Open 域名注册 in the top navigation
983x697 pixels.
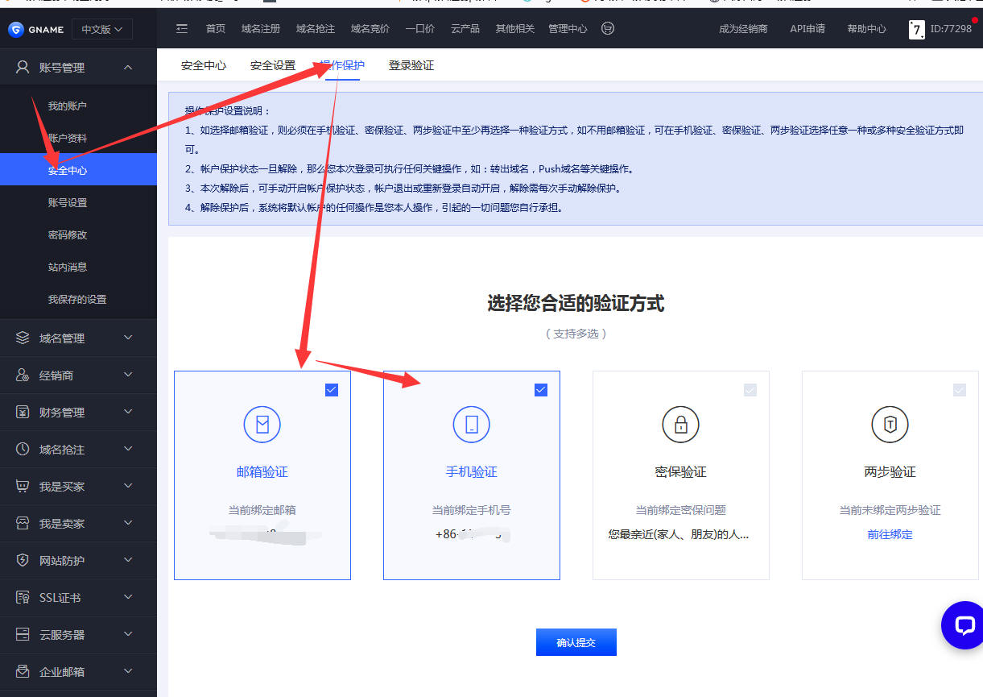(261, 29)
